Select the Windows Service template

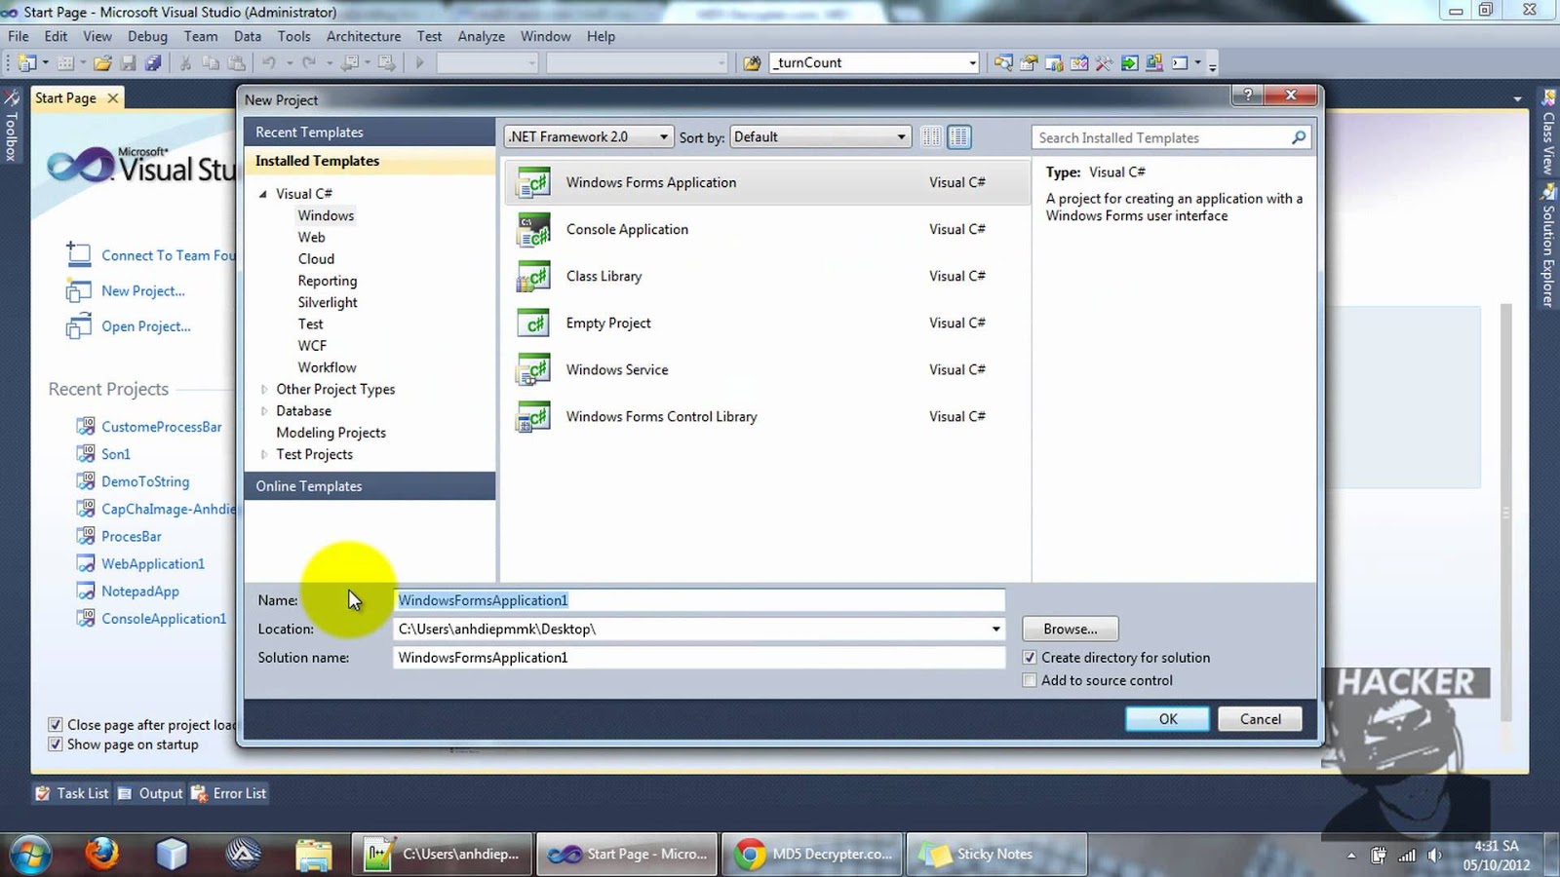coord(767,369)
